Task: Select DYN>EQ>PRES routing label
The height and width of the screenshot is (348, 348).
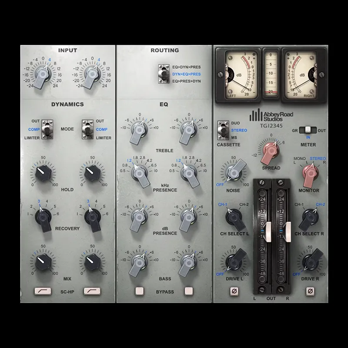Action: coord(187,74)
